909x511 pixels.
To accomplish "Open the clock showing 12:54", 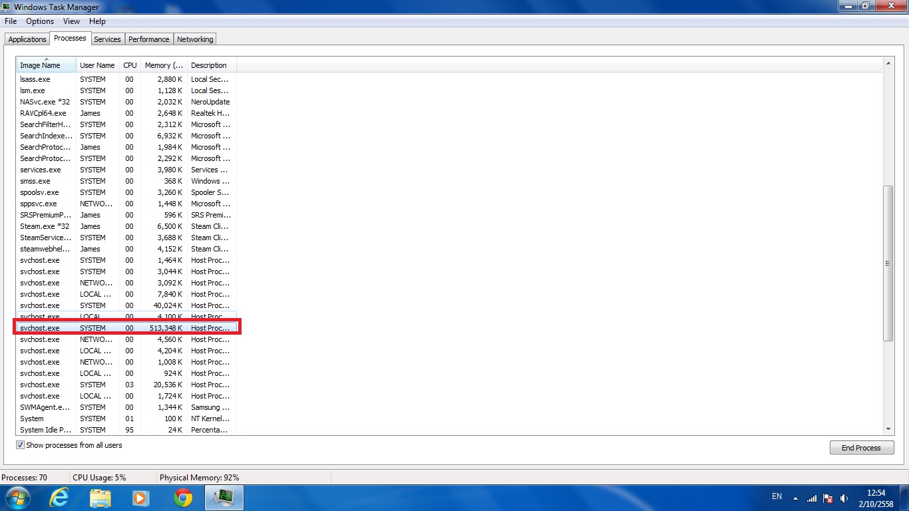I will 876,498.
